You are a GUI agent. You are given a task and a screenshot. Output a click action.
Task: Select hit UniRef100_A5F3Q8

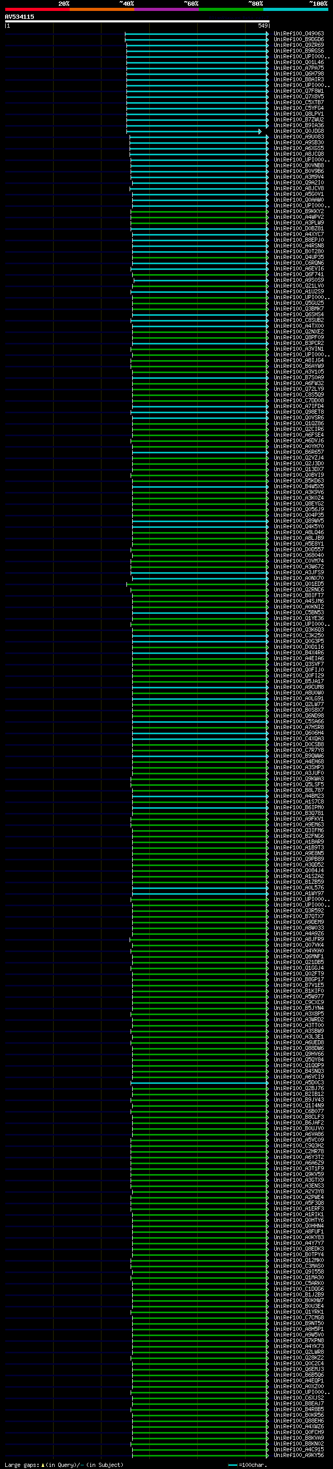point(298,1203)
